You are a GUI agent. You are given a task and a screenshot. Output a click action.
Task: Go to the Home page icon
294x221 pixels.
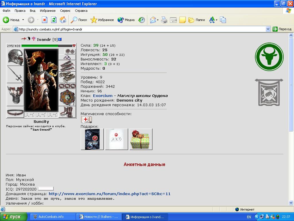pos(63,20)
